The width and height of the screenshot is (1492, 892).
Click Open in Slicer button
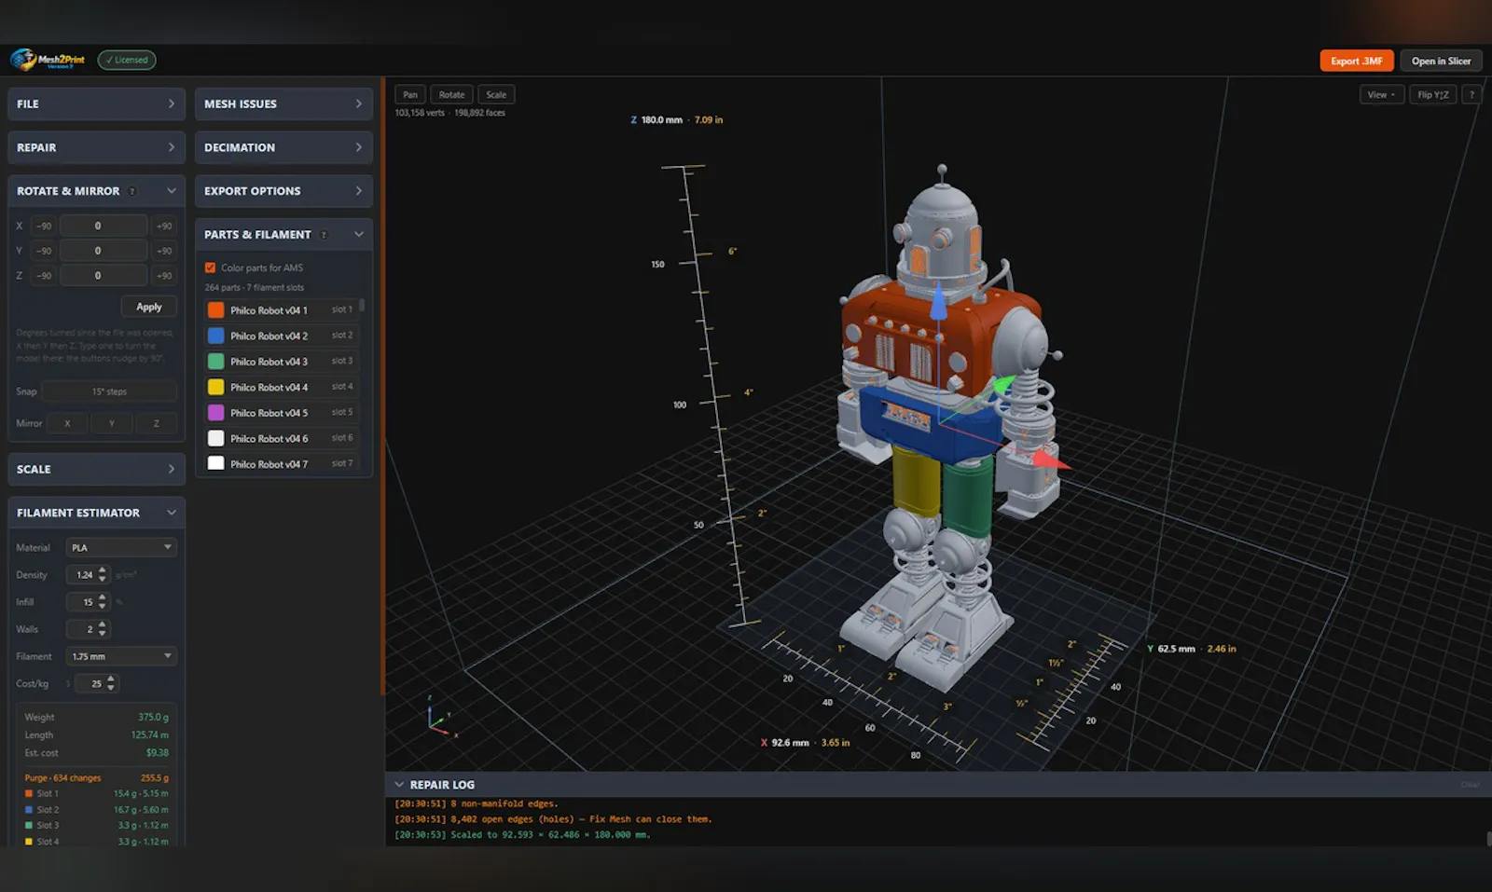coord(1441,61)
